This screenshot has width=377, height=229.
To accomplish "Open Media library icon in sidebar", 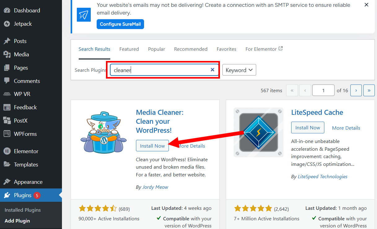I will pyautogui.click(x=7, y=54).
